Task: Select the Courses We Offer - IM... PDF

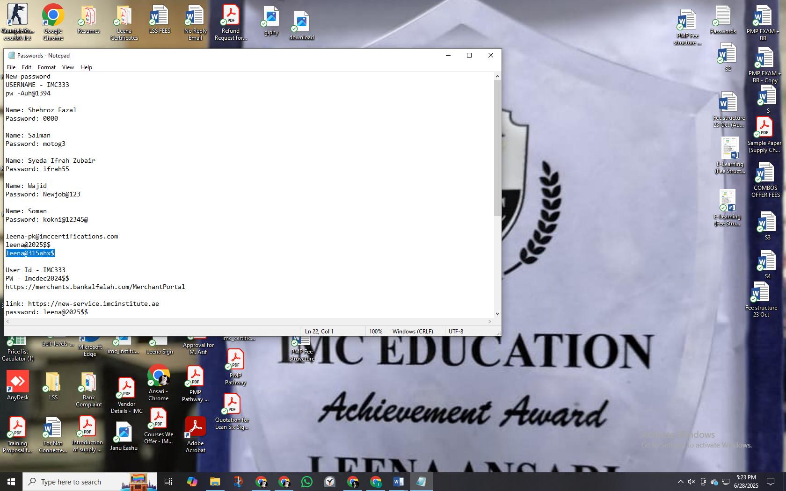Action: (159, 426)
